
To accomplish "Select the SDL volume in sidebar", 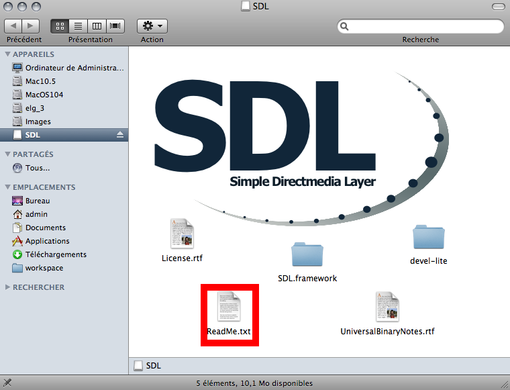I will click(x=64, y=135).
